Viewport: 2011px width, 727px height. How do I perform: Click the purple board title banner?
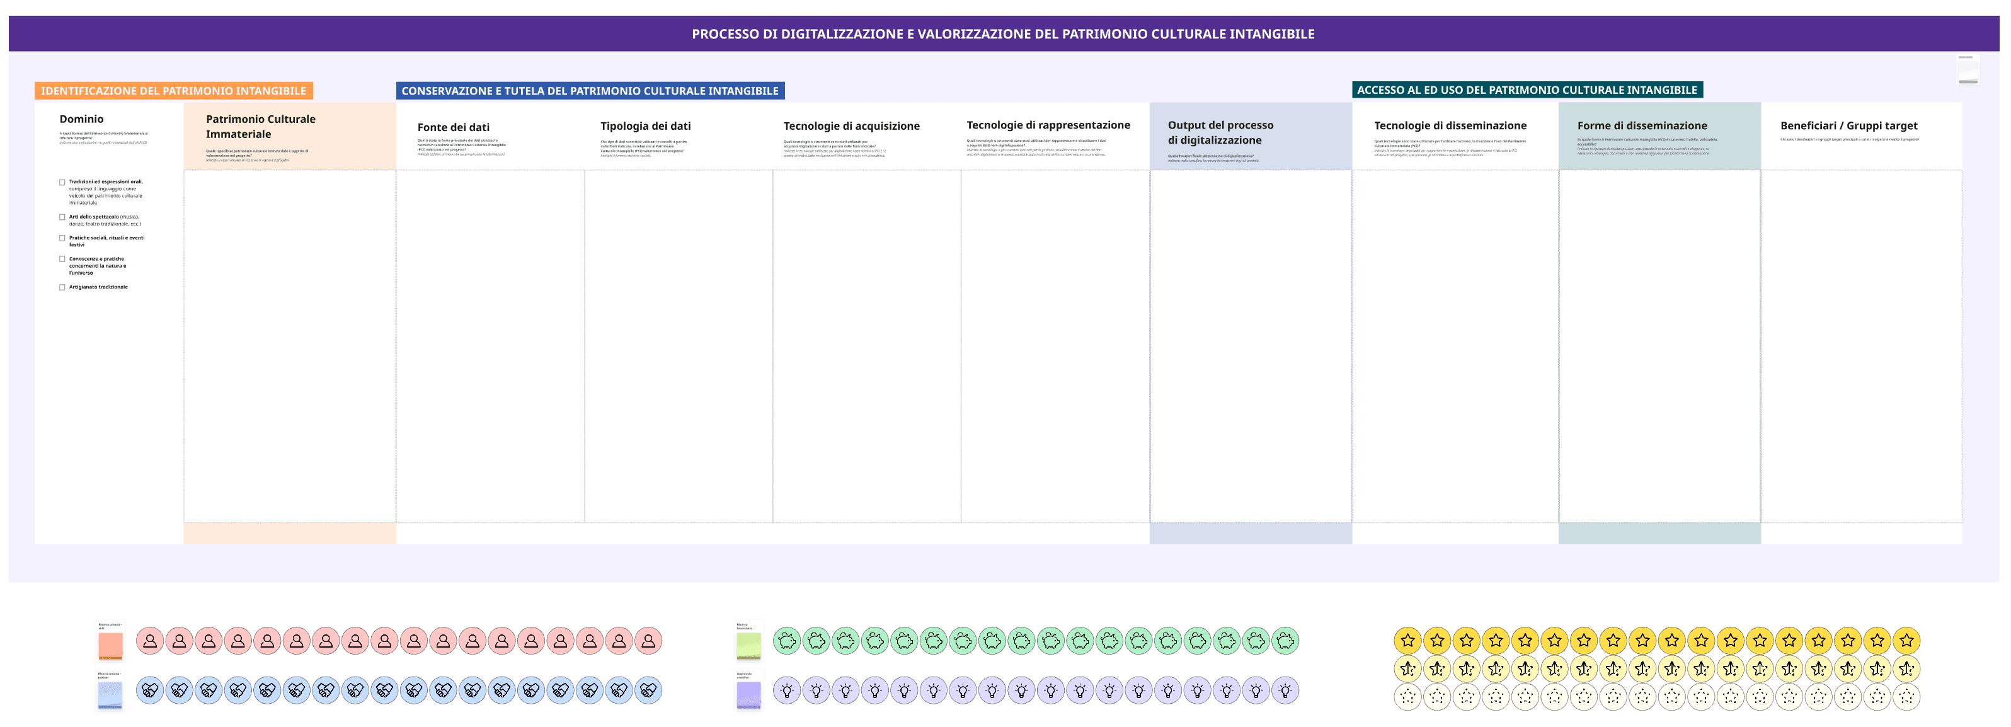(1004, 33)
